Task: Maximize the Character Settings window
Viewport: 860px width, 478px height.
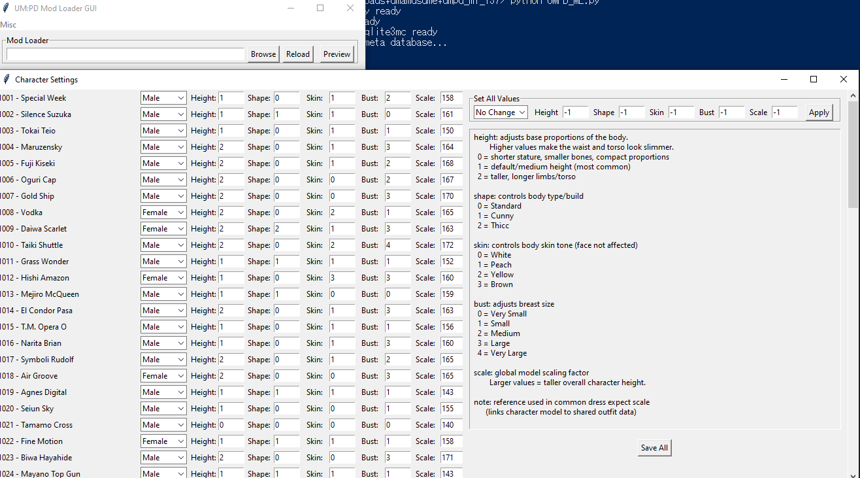Action: pyautogui.click(x=814, y=79)
